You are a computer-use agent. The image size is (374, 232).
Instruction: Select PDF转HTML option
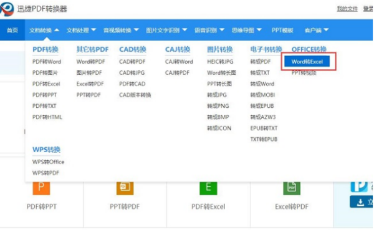(47, 117)
